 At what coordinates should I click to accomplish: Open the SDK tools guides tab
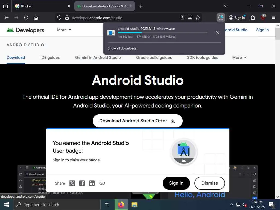click(203, 57)
